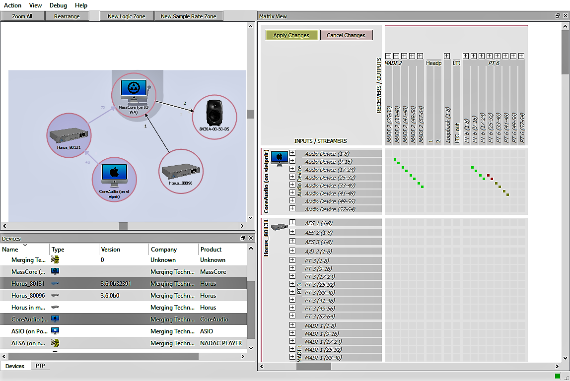Click the Merging Te... row type icon
This screenshot has height=381, width=570.
tap(55, 259)
